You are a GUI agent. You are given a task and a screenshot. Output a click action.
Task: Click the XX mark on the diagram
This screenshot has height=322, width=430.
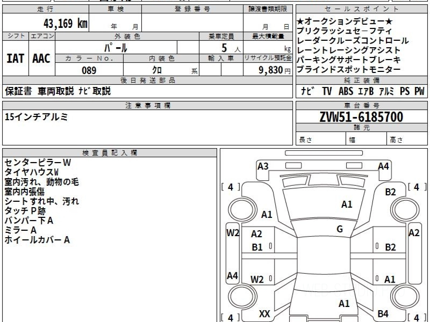pyautogui.click(x=264, y=314)
